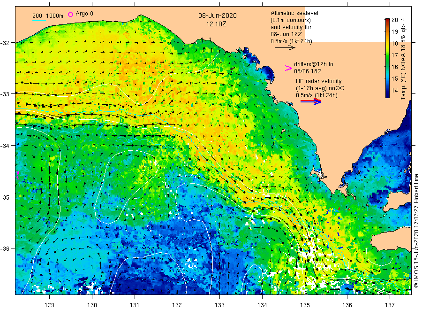Click the date label 08-Jun-2020
The height and width of the screenshot is (310, 422).
218,15
